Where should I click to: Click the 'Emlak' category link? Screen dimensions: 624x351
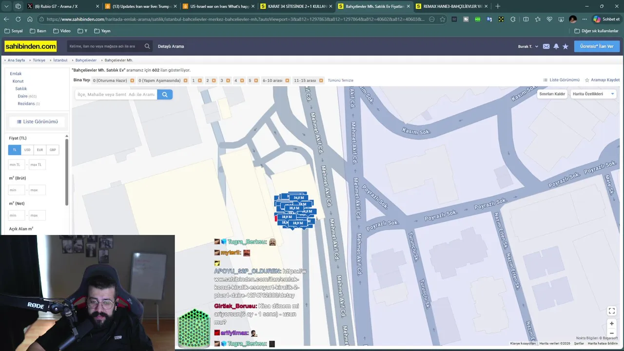(x=16, y=74)
